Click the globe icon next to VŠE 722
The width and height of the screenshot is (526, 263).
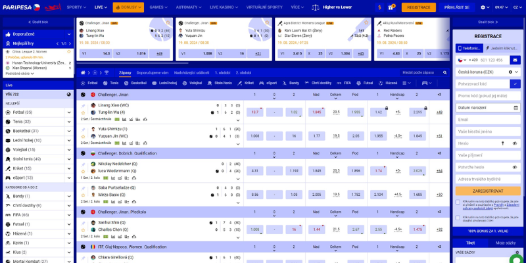point(69,95)
